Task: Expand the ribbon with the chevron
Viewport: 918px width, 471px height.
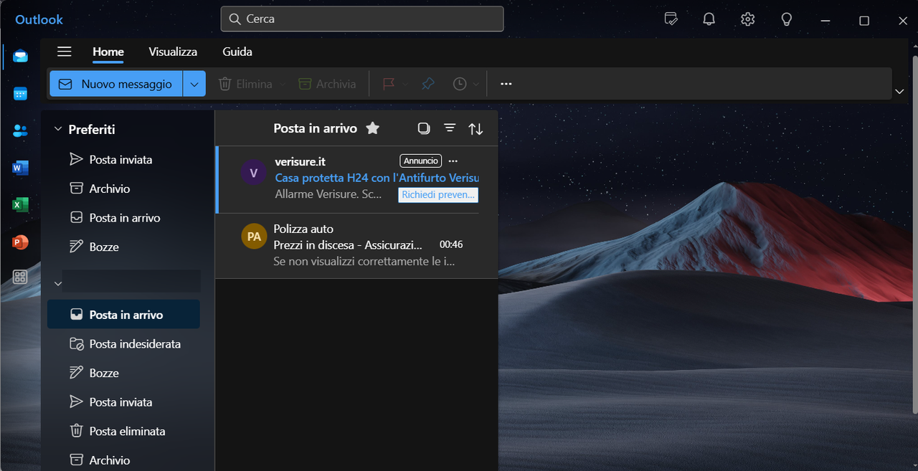Action: 899,91
